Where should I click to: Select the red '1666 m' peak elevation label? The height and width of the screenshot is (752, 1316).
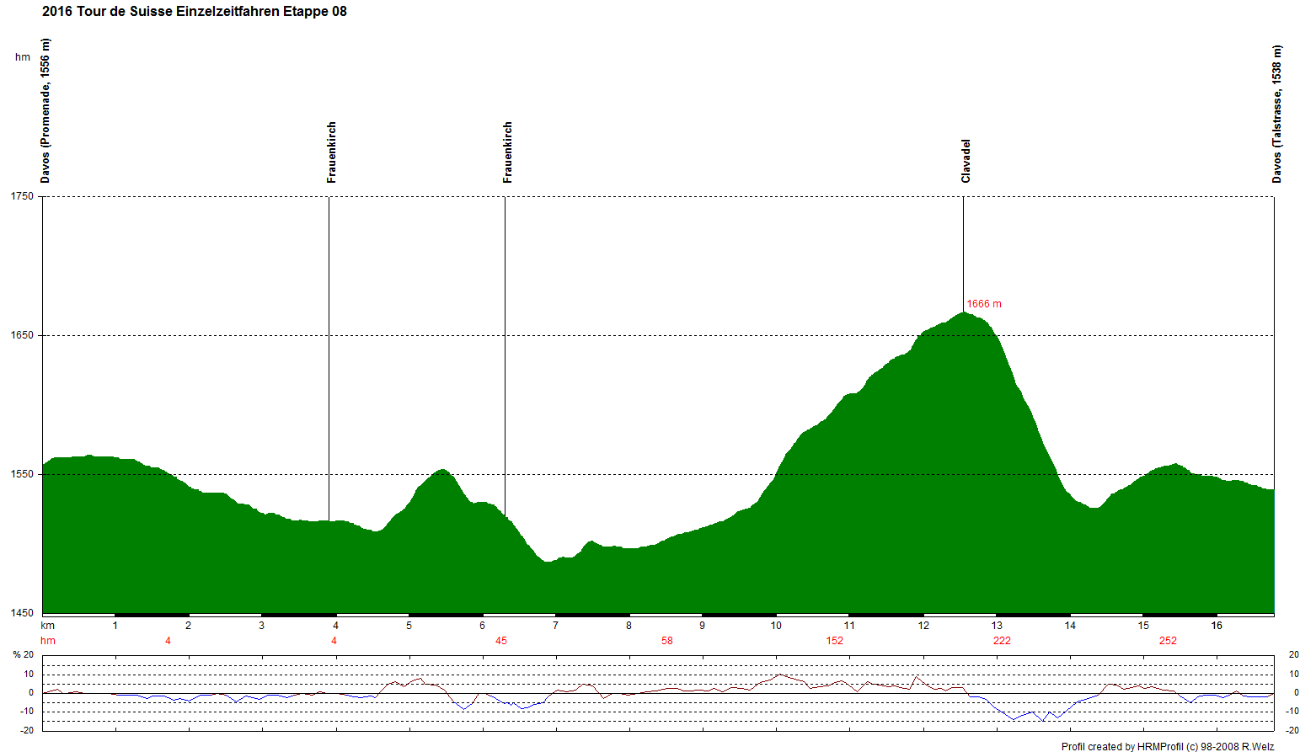coord(984,304)
